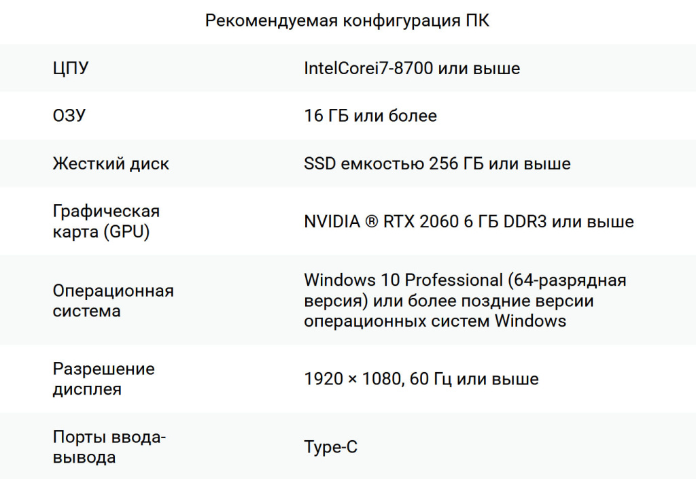The height and width of the screenshot is (479, 696).
Task: Select the 'ОЗУ' row label
Action: (69, 116)
